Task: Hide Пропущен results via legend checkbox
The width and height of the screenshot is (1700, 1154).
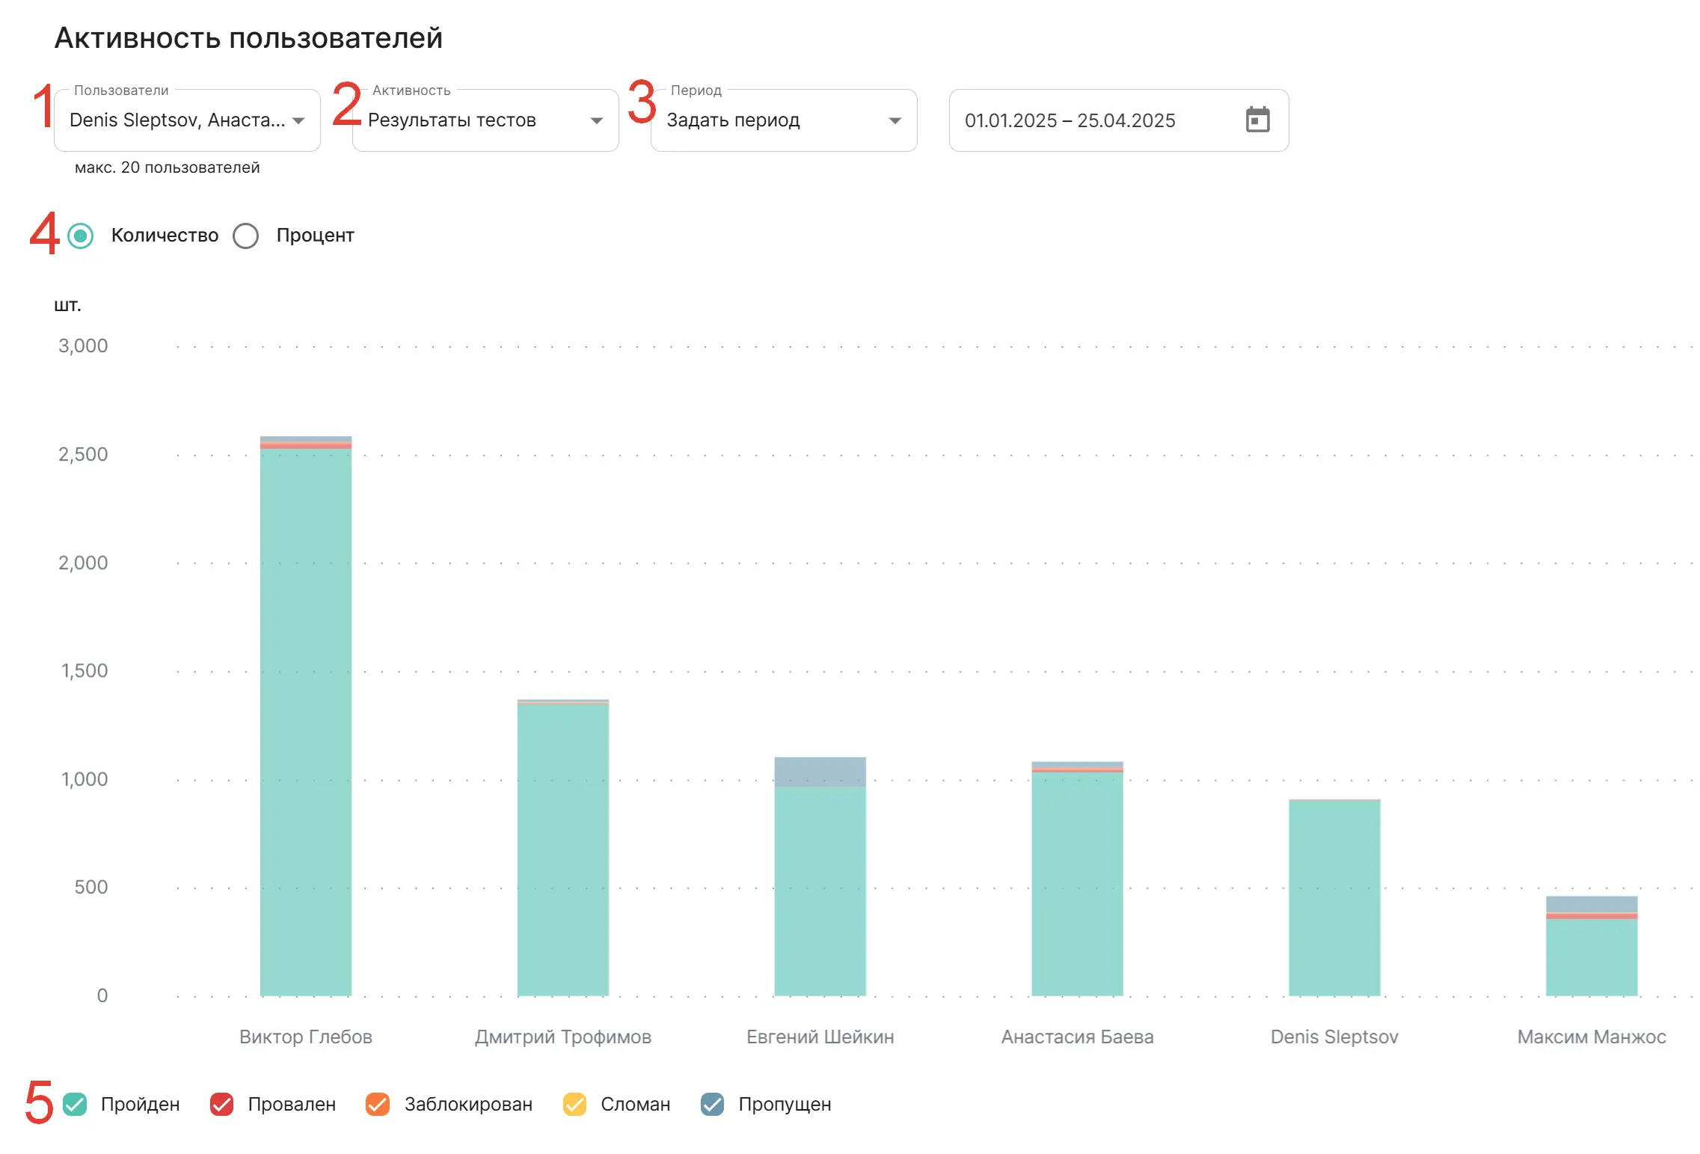Action: coord(712,1104)
